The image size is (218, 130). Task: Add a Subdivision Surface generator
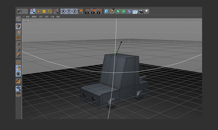[118, 11]
